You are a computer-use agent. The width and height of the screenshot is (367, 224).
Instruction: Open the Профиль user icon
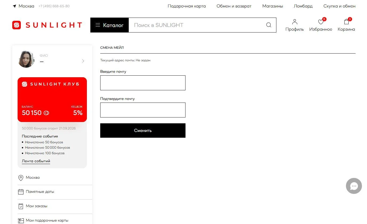(295, 22)
